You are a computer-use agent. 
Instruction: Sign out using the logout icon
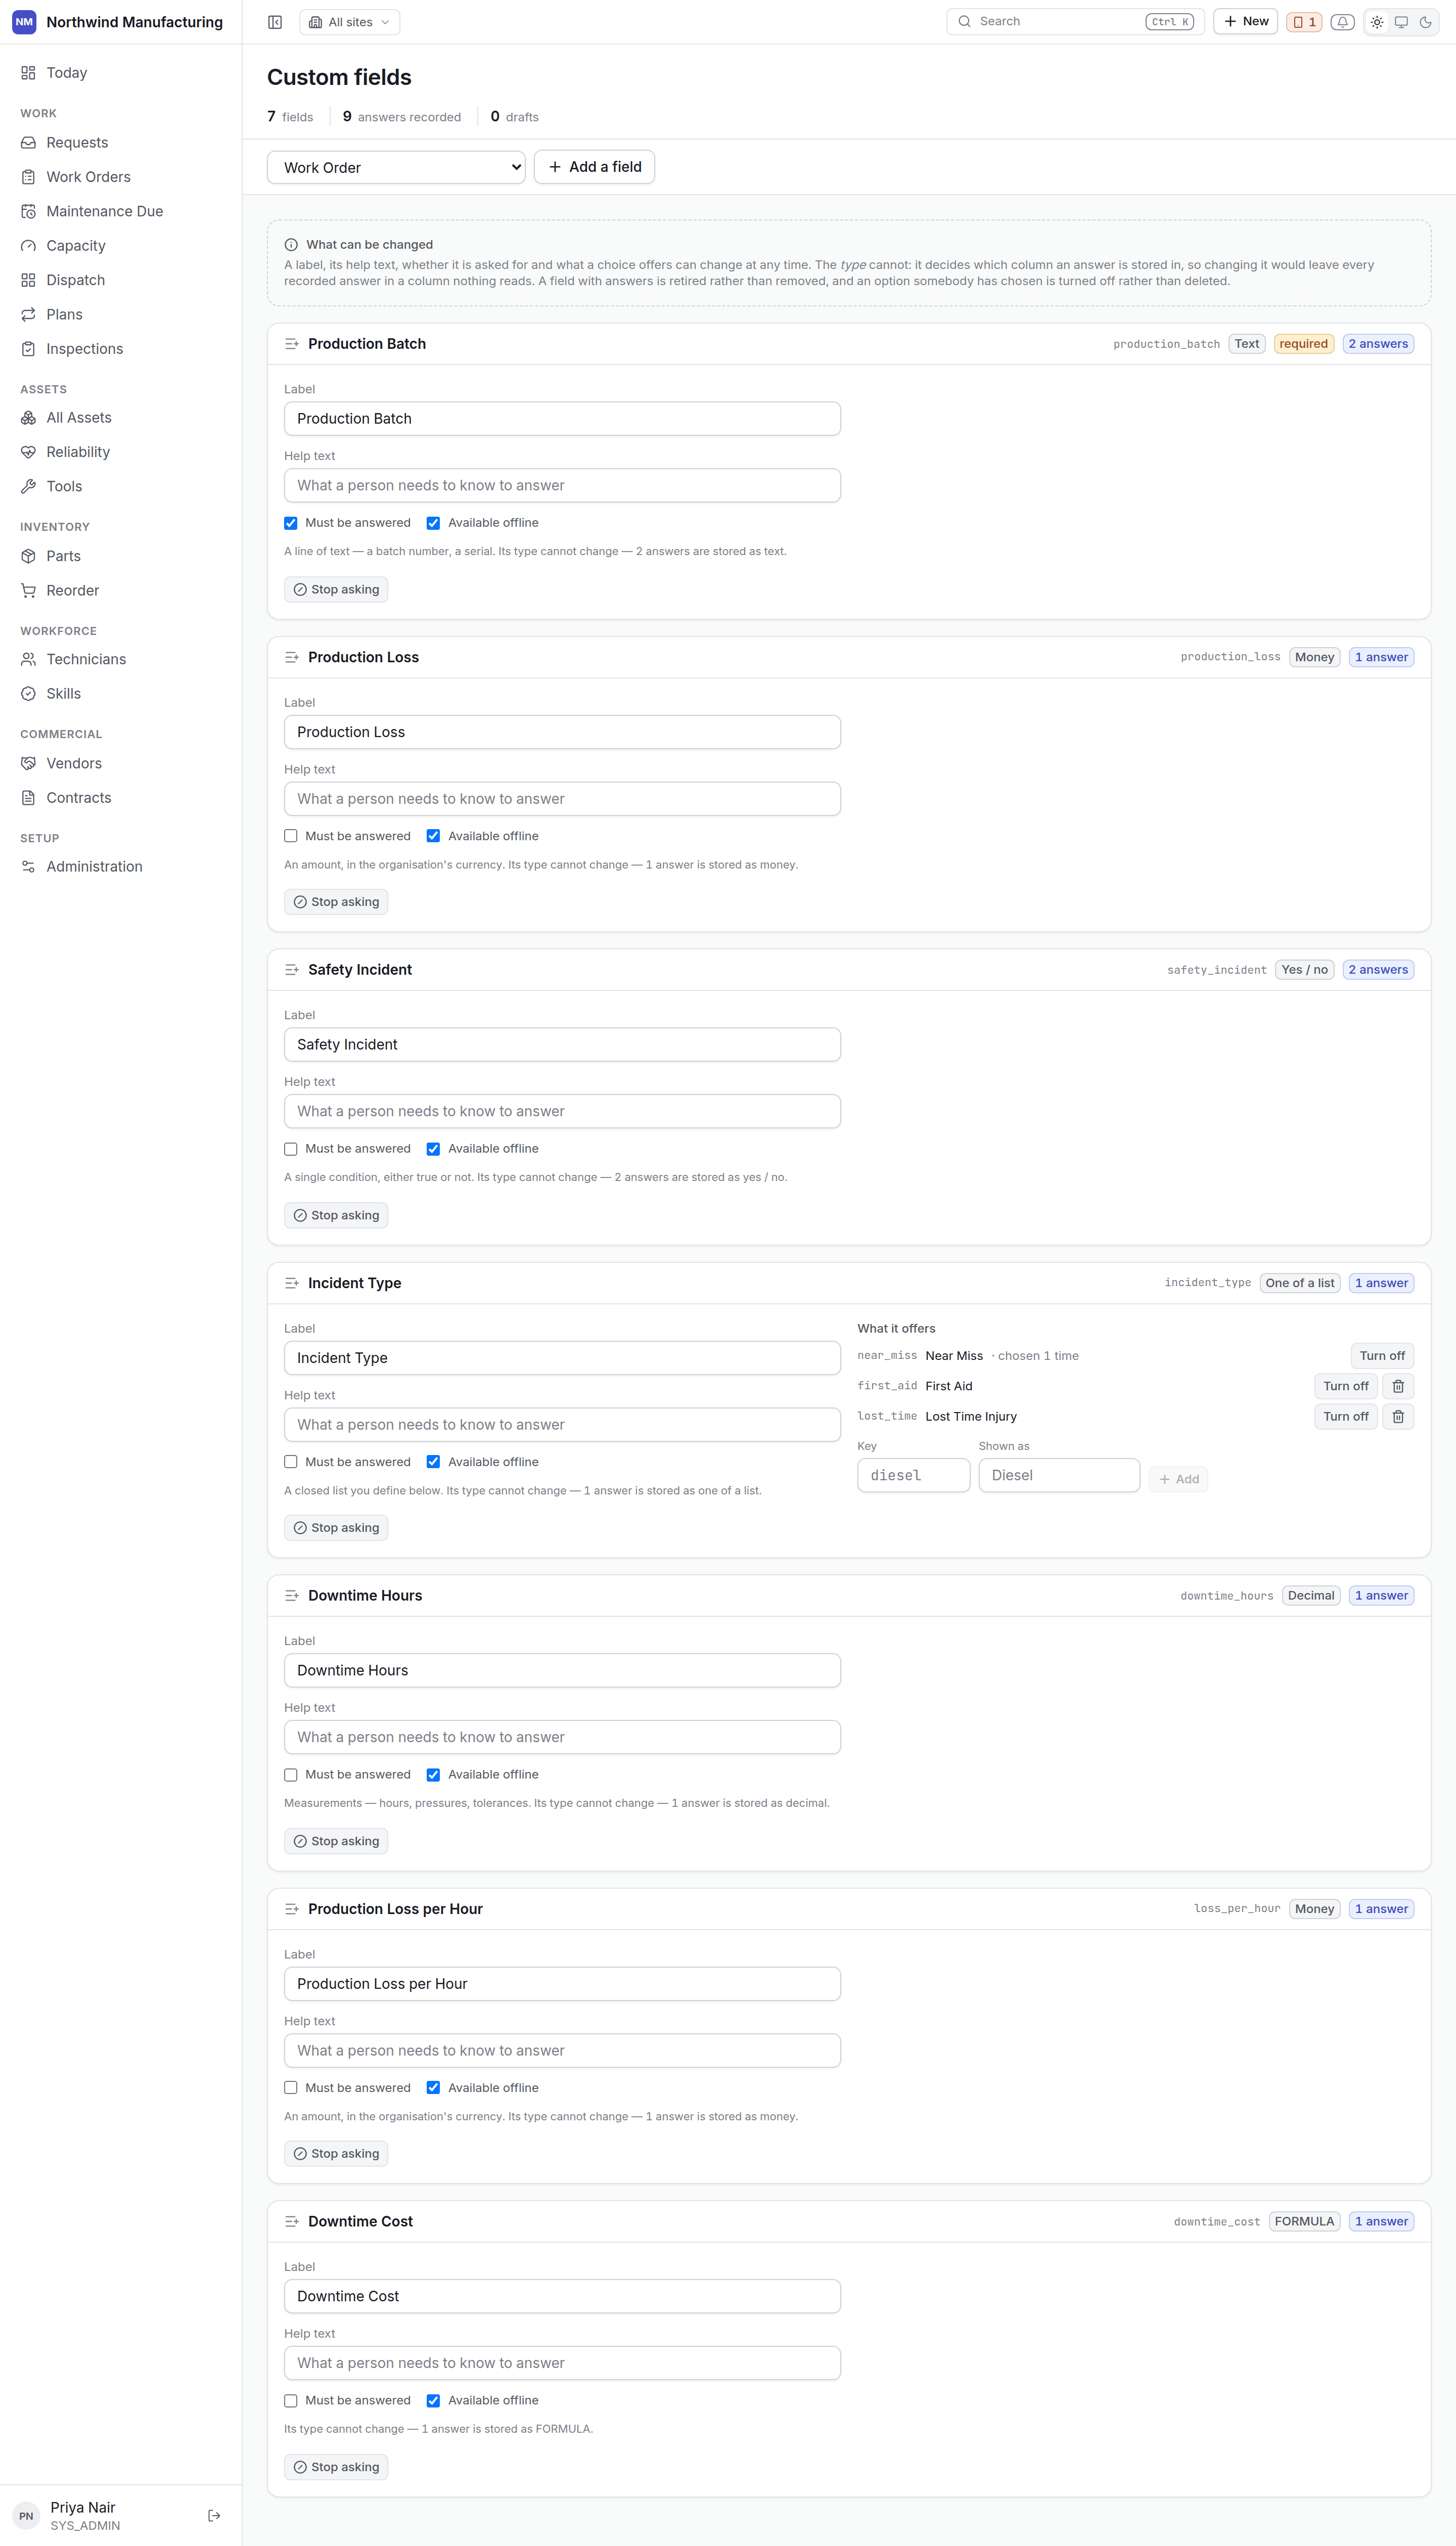click(214, 2515)
